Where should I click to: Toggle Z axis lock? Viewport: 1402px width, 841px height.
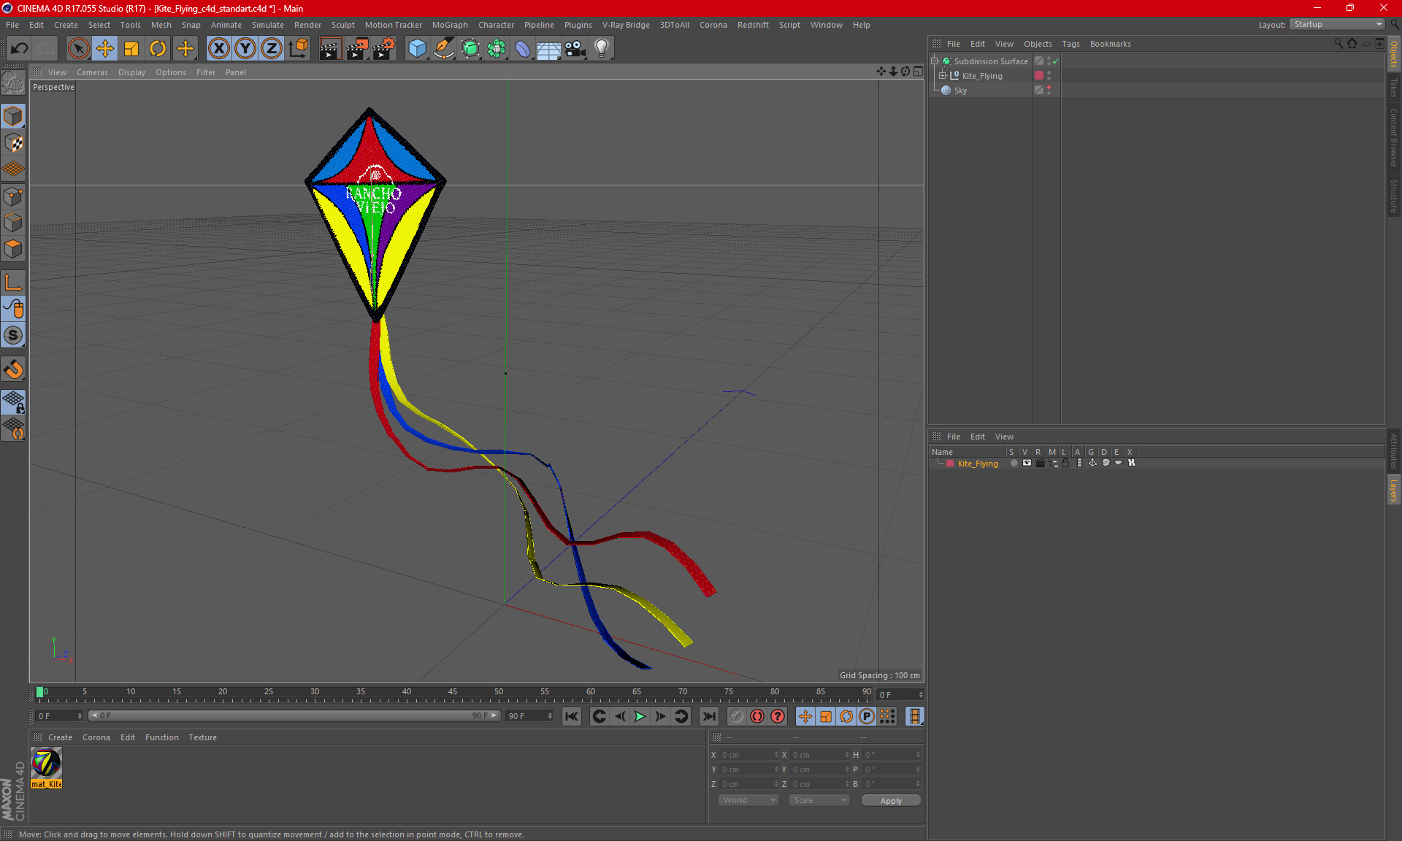pos(272,49)
